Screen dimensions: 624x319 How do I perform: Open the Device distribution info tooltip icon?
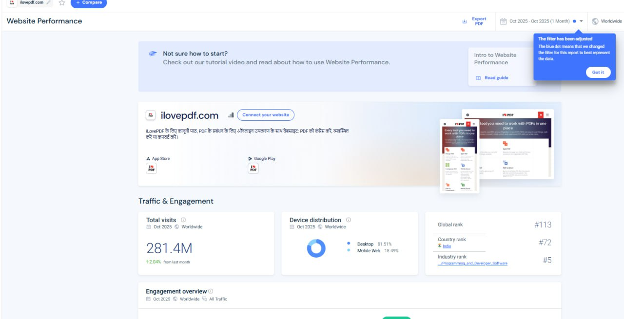point(349,220)
